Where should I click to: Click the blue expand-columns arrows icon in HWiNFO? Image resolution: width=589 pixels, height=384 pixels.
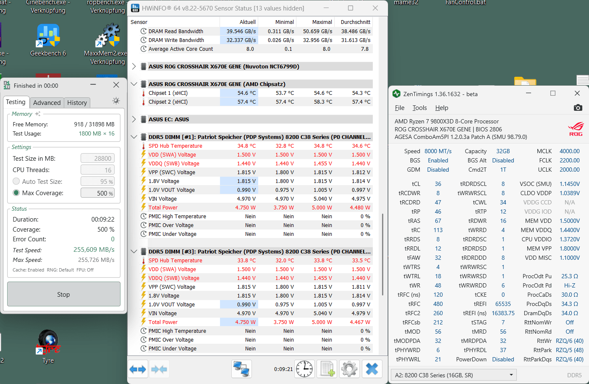click(138, 369)
